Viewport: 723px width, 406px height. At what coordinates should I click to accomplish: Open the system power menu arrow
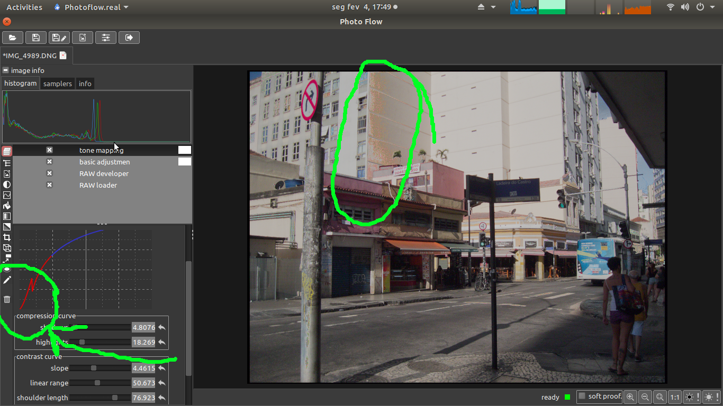coord(712,7)
